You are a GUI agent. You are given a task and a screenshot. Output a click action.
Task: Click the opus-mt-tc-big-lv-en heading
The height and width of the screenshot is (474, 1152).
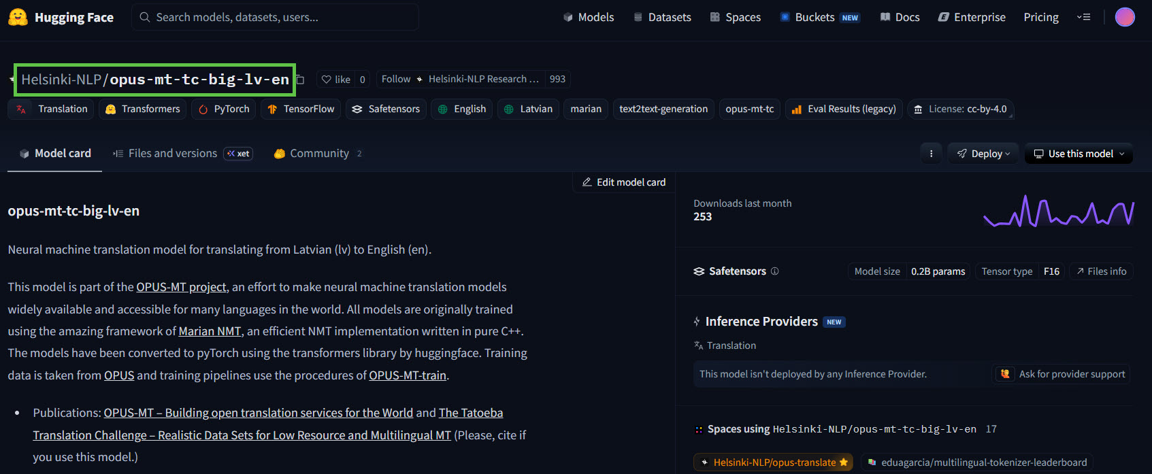click(73, 211)
